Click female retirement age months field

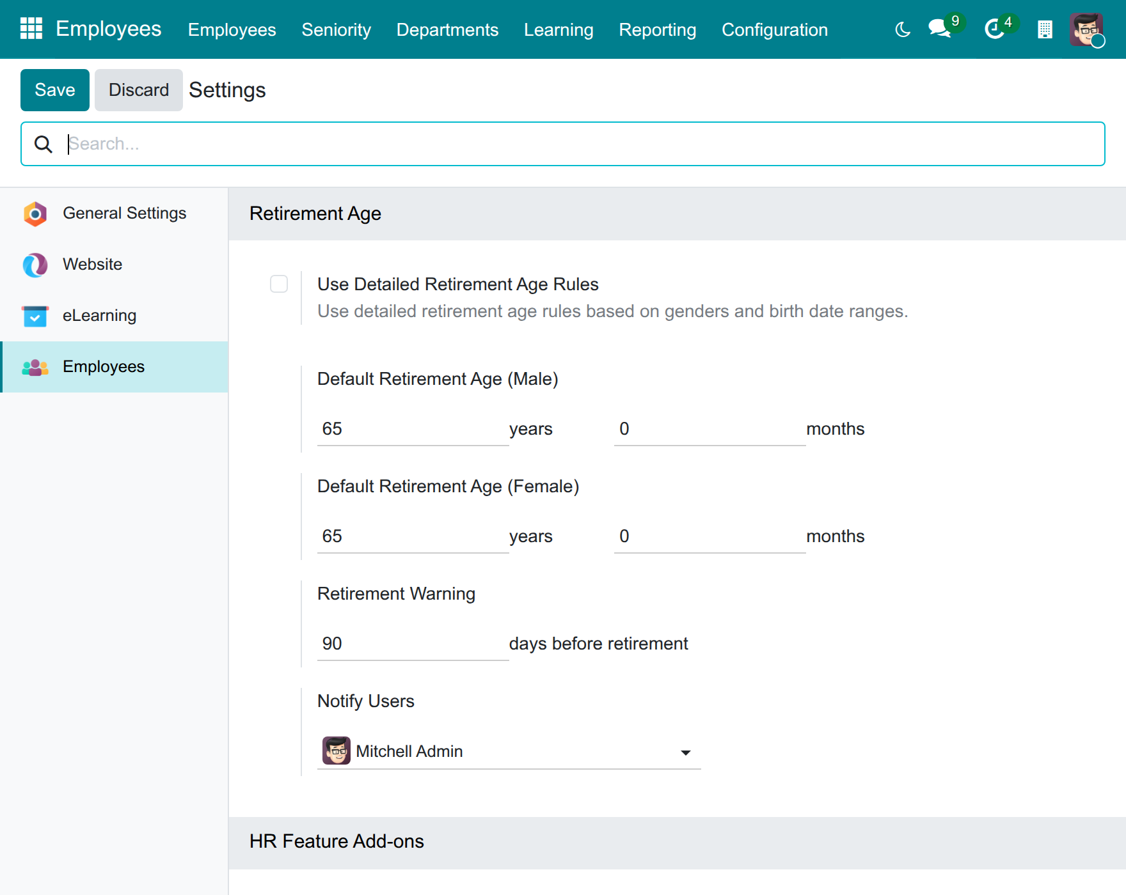point(710,536)
